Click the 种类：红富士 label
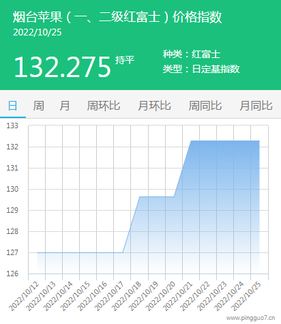 192,54
